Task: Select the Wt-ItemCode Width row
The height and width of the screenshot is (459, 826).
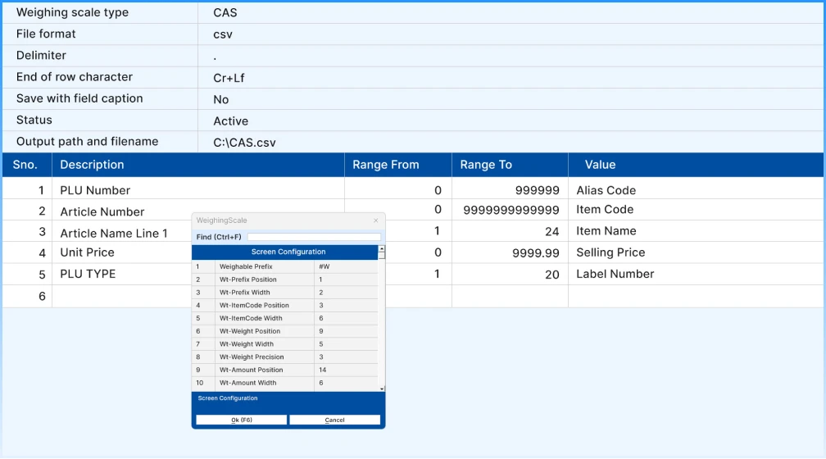Action: 285,318
